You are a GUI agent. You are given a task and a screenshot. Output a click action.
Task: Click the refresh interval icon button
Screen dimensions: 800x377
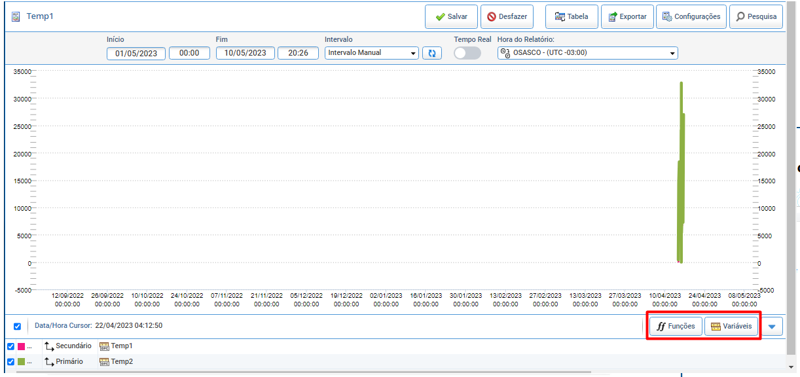tap(431, 53)
